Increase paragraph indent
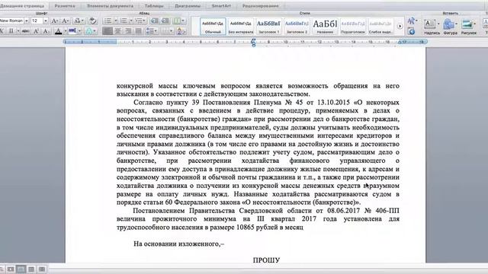Image resolution: width=488 pixels, height=274 pixels. point(165,21)
